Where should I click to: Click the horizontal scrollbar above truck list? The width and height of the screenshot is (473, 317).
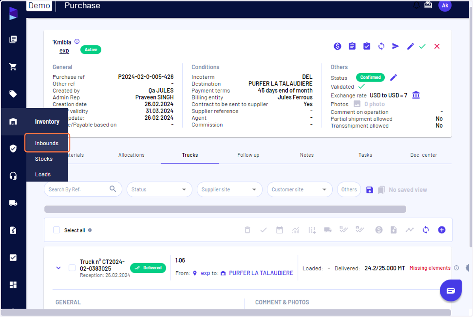pyautogui.click(x=225, y=209)
